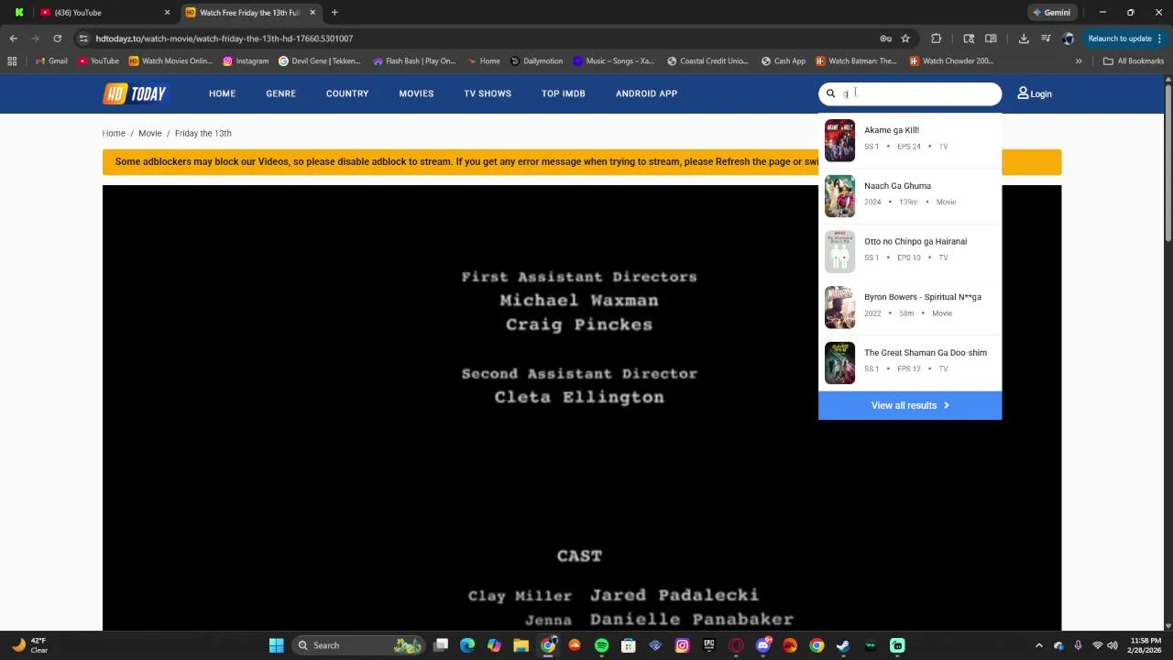Open a new browser tab with plus
This screenshot has width=1173, height=660.
click(334, 13)
